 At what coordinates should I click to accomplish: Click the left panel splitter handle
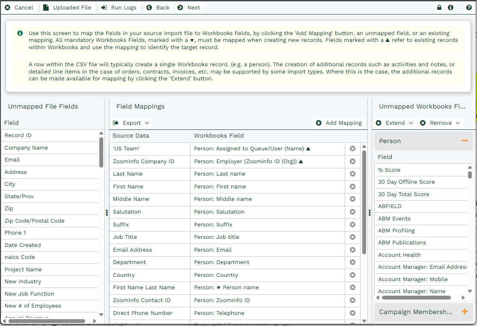click(x=107, y=213)
